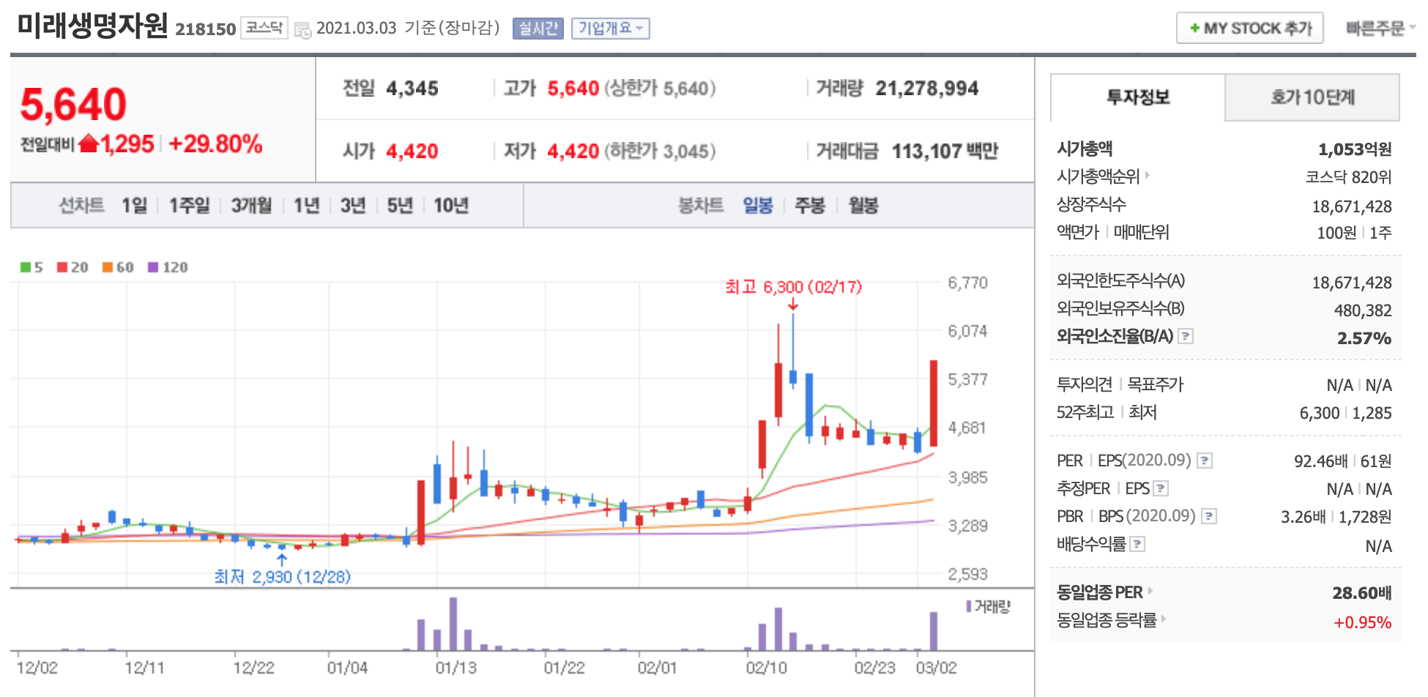
Task: Switch to the 호가10단계 tab
Action: (x=1312, y=97)
